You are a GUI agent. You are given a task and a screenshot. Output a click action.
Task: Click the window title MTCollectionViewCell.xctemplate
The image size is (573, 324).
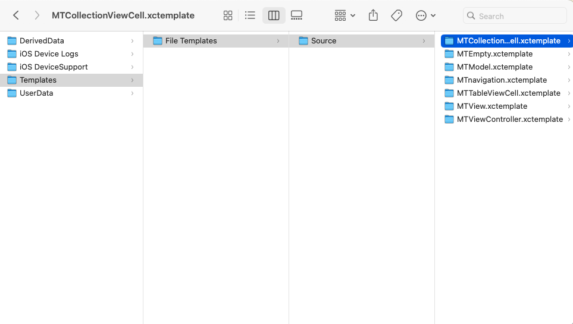tap(123, 15)
